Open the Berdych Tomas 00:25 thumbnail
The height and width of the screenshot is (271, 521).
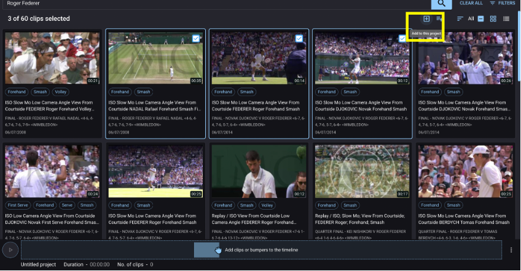(x=465, y=171)
